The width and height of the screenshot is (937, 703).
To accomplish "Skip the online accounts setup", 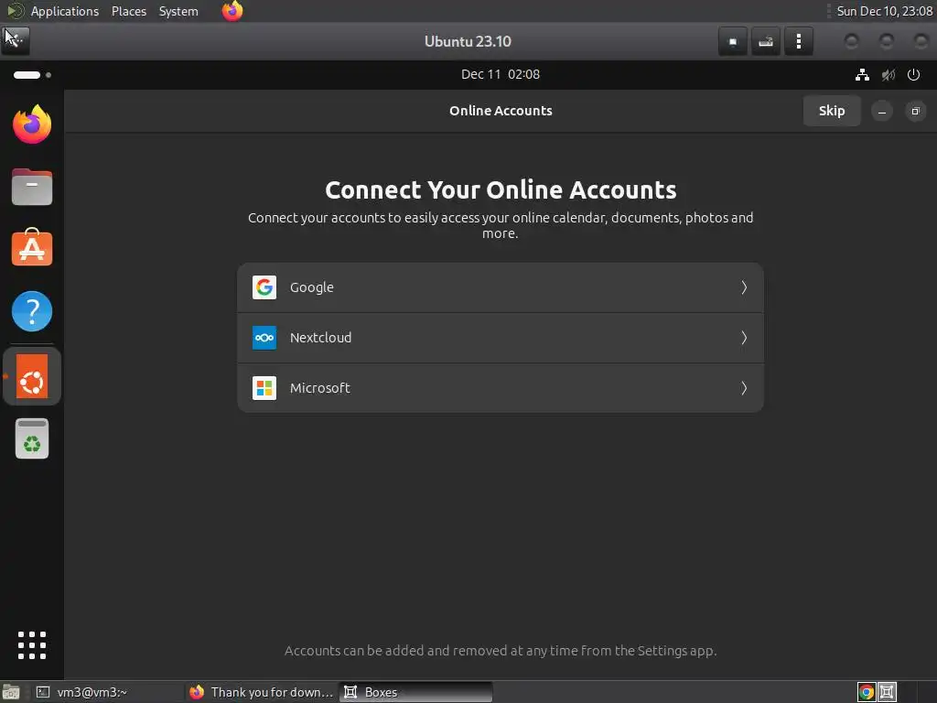I will coord(831,111).
